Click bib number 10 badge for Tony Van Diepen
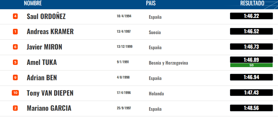The image size is (278, 118). coord(15,93)
